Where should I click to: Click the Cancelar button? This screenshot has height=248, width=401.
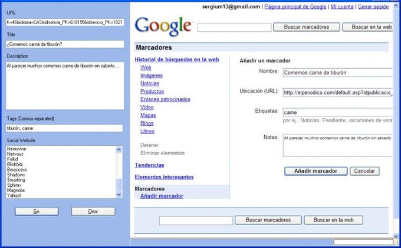click(364, 171)
